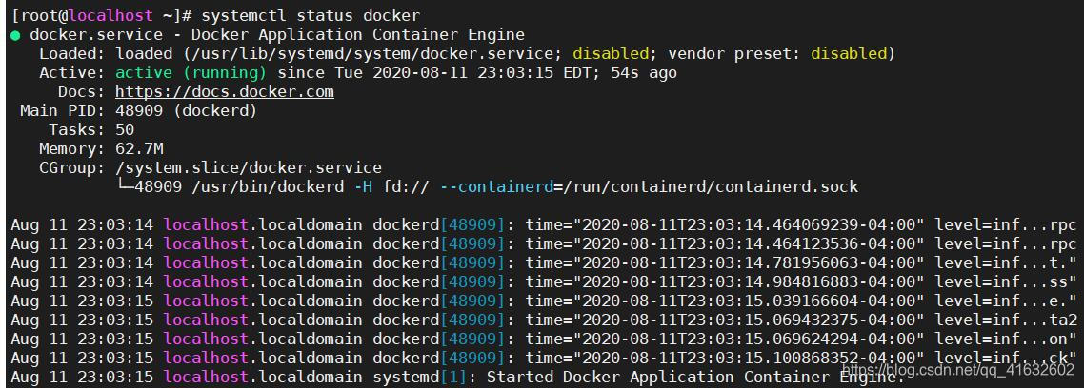Click 'level=inf...ta2' truncated log ending
This screenshot has height=388, width=1084.
click(x=1006, y=320)
